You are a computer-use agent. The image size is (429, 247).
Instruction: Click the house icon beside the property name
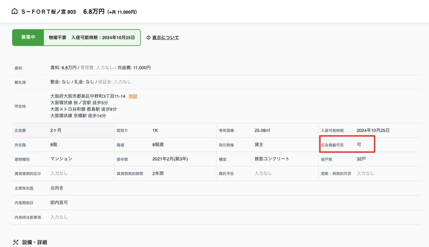point(15,11)
